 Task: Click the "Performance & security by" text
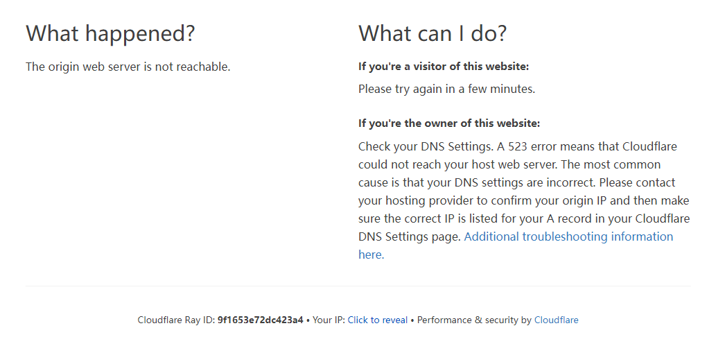[474, 320]
